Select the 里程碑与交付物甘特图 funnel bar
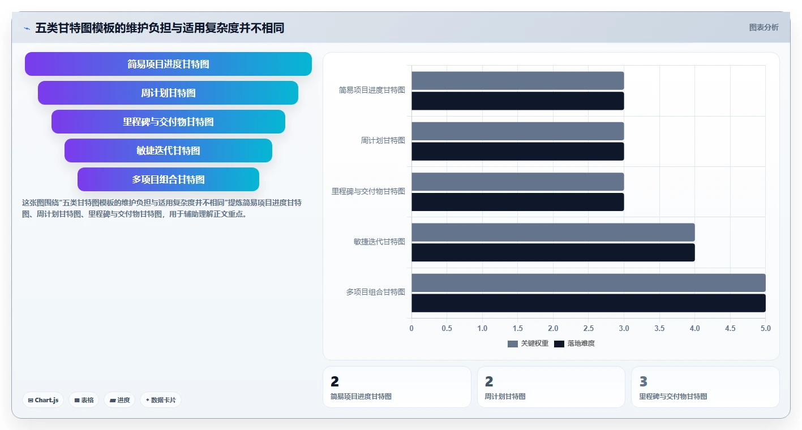Image resolution: width=802 pixels, height=430 pixels. pyautogui.click(x=168, y=122)
